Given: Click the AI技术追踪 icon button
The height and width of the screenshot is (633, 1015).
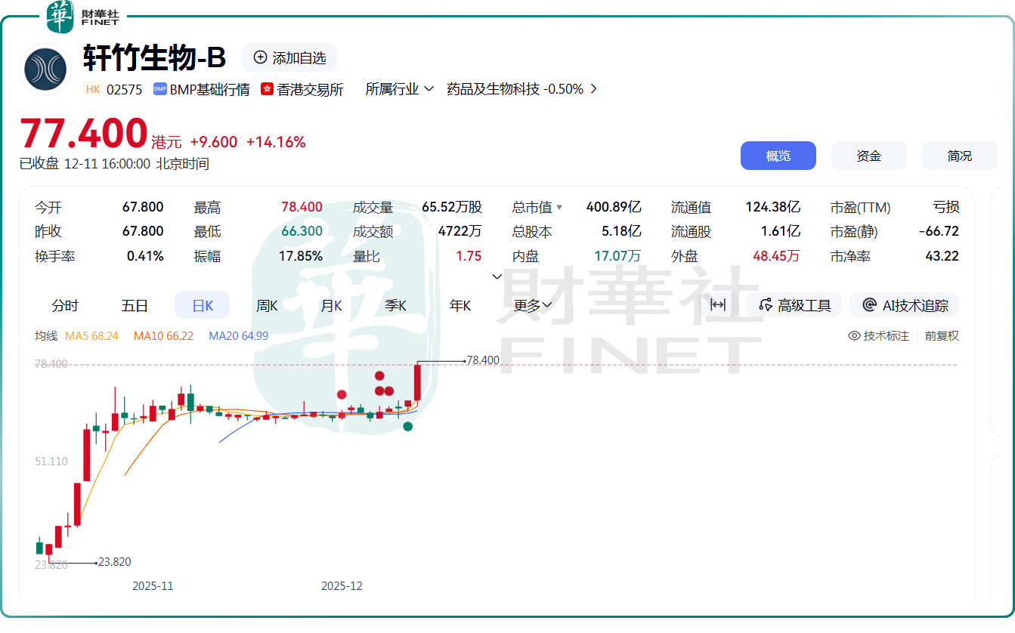Looking at the screenshot, I should [x=904, y=305].
